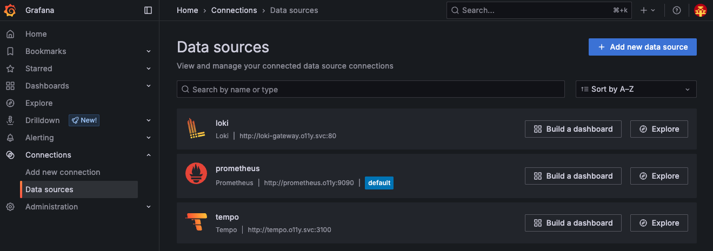
Task: Click Connections breadcrumb link
Action: (x=234, y=10)
